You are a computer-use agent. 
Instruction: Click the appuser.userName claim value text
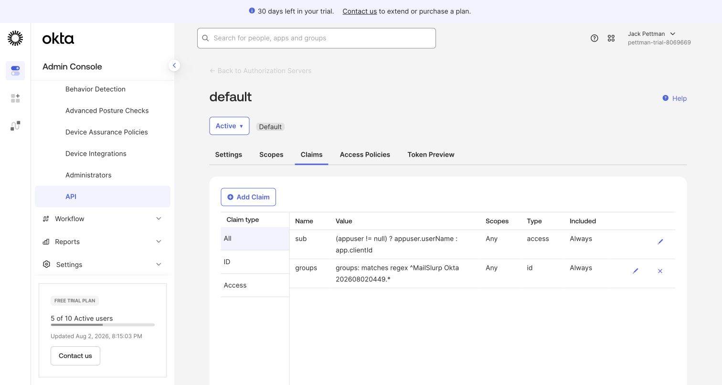pyautogui.click(x=396, y=244)
